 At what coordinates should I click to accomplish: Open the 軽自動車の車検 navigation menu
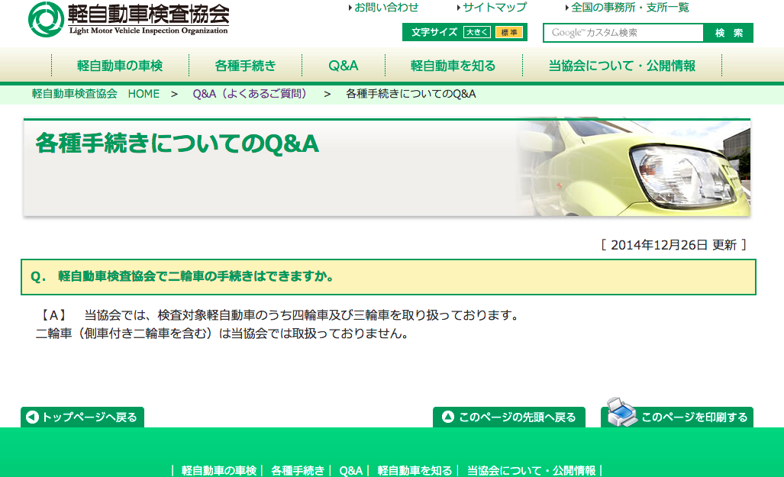[120, 66]
